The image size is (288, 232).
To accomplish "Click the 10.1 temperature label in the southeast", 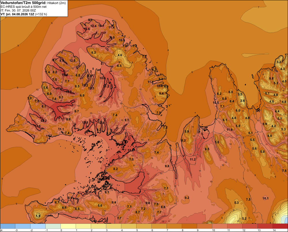I will (x=266, y=198).
